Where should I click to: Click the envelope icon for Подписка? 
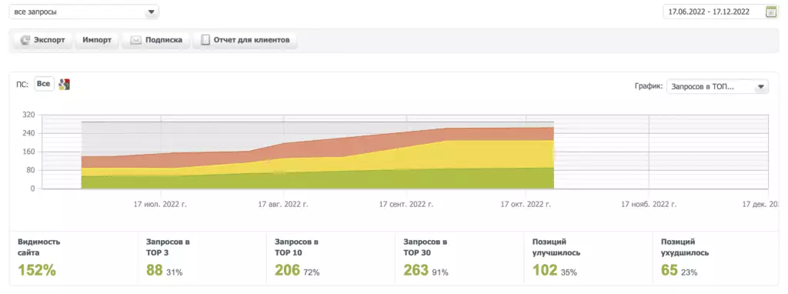(x=135, y=40)
